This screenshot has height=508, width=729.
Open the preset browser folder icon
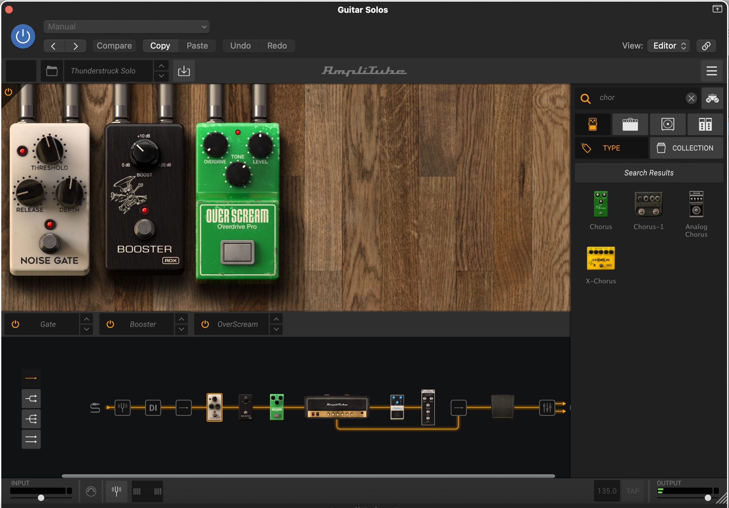52,71
